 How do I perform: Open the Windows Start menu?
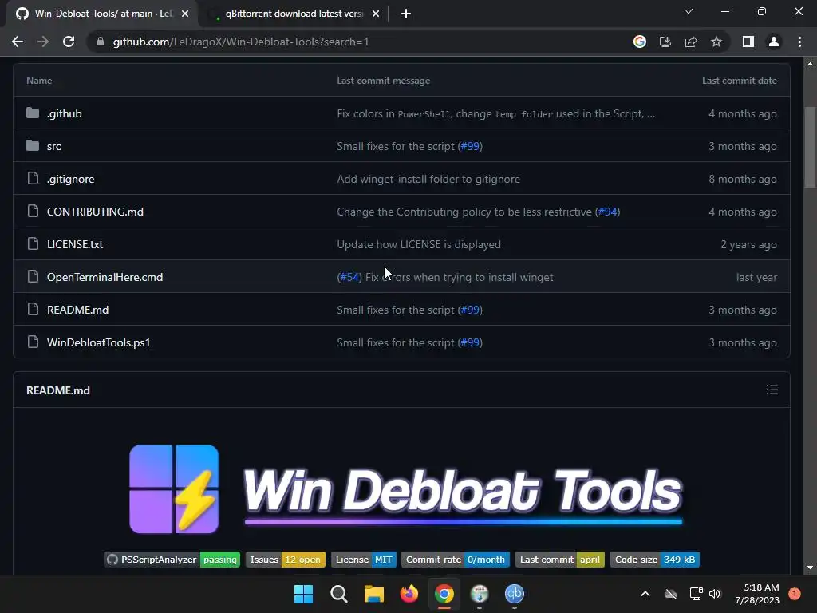(x=303, y=594)
